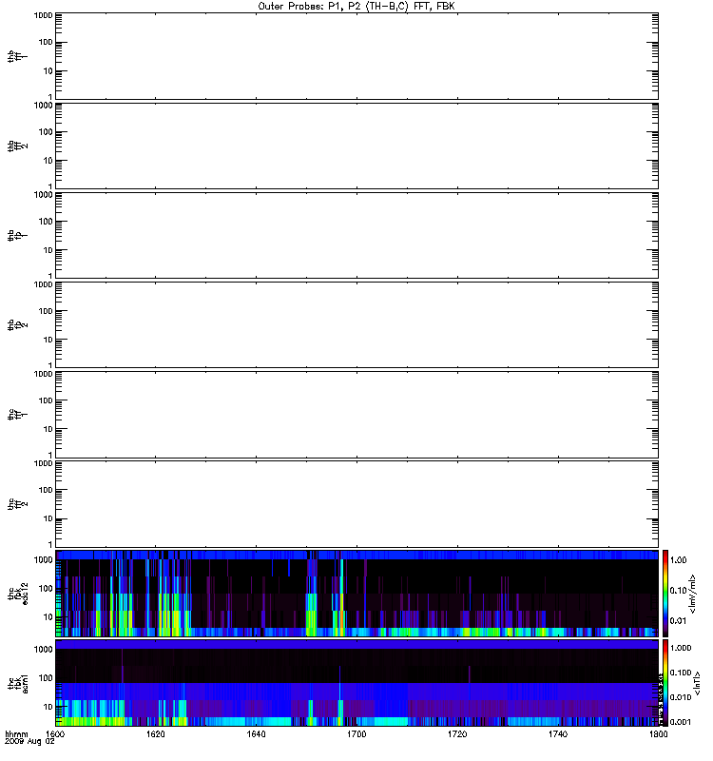This screenshot has height=761, width=713.
Task: Click the 'thb fff 2' panel axis label
Action: [x=17, y=146]
